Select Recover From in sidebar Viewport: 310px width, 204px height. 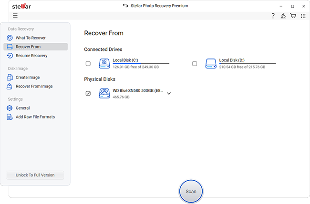click(36, 47)
